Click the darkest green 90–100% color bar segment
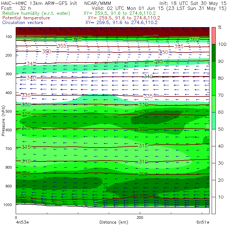The width and height of the screenshot is (228, 228). click(214, 53)
